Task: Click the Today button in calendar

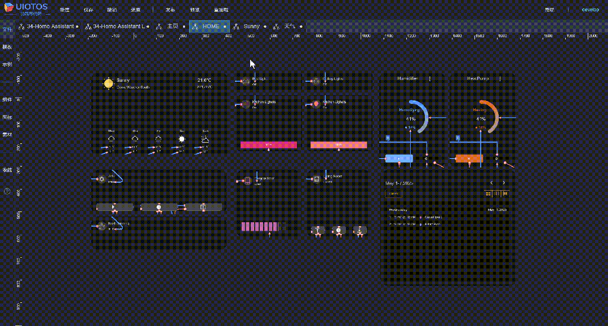Action: (393, 193)
